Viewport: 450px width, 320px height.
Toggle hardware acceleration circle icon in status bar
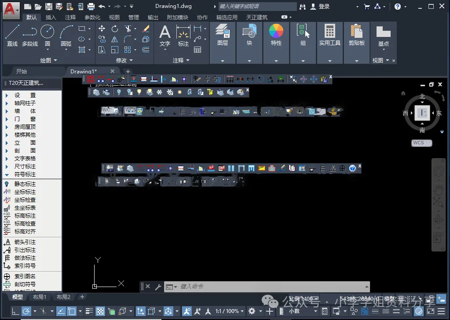(419, 311)
